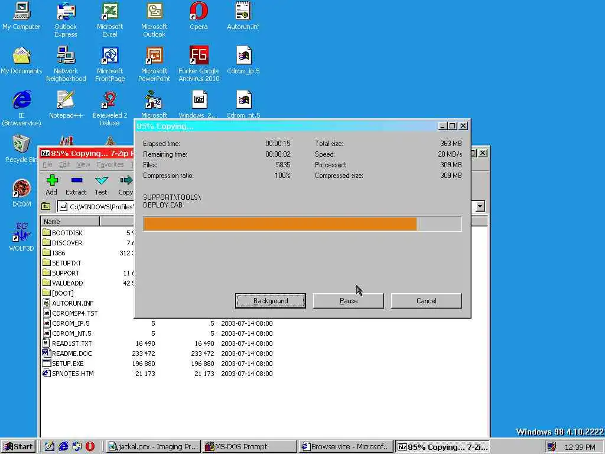
Task: Launch Notepad++ from the desktop
Action: click(x=66, y=105)
